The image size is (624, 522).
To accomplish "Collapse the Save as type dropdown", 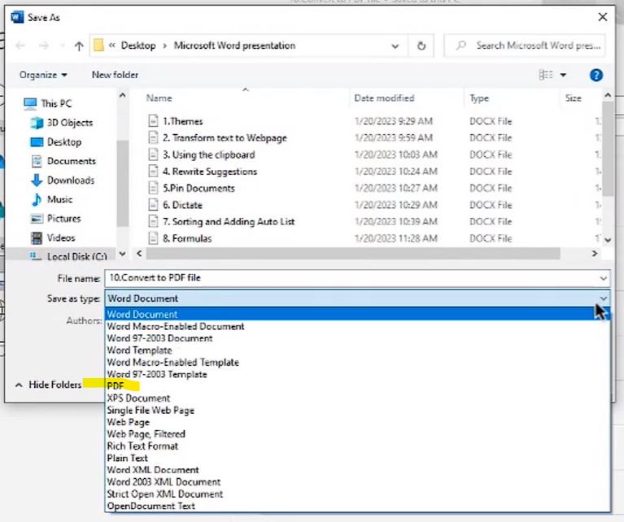I will [x=604, y=298].
